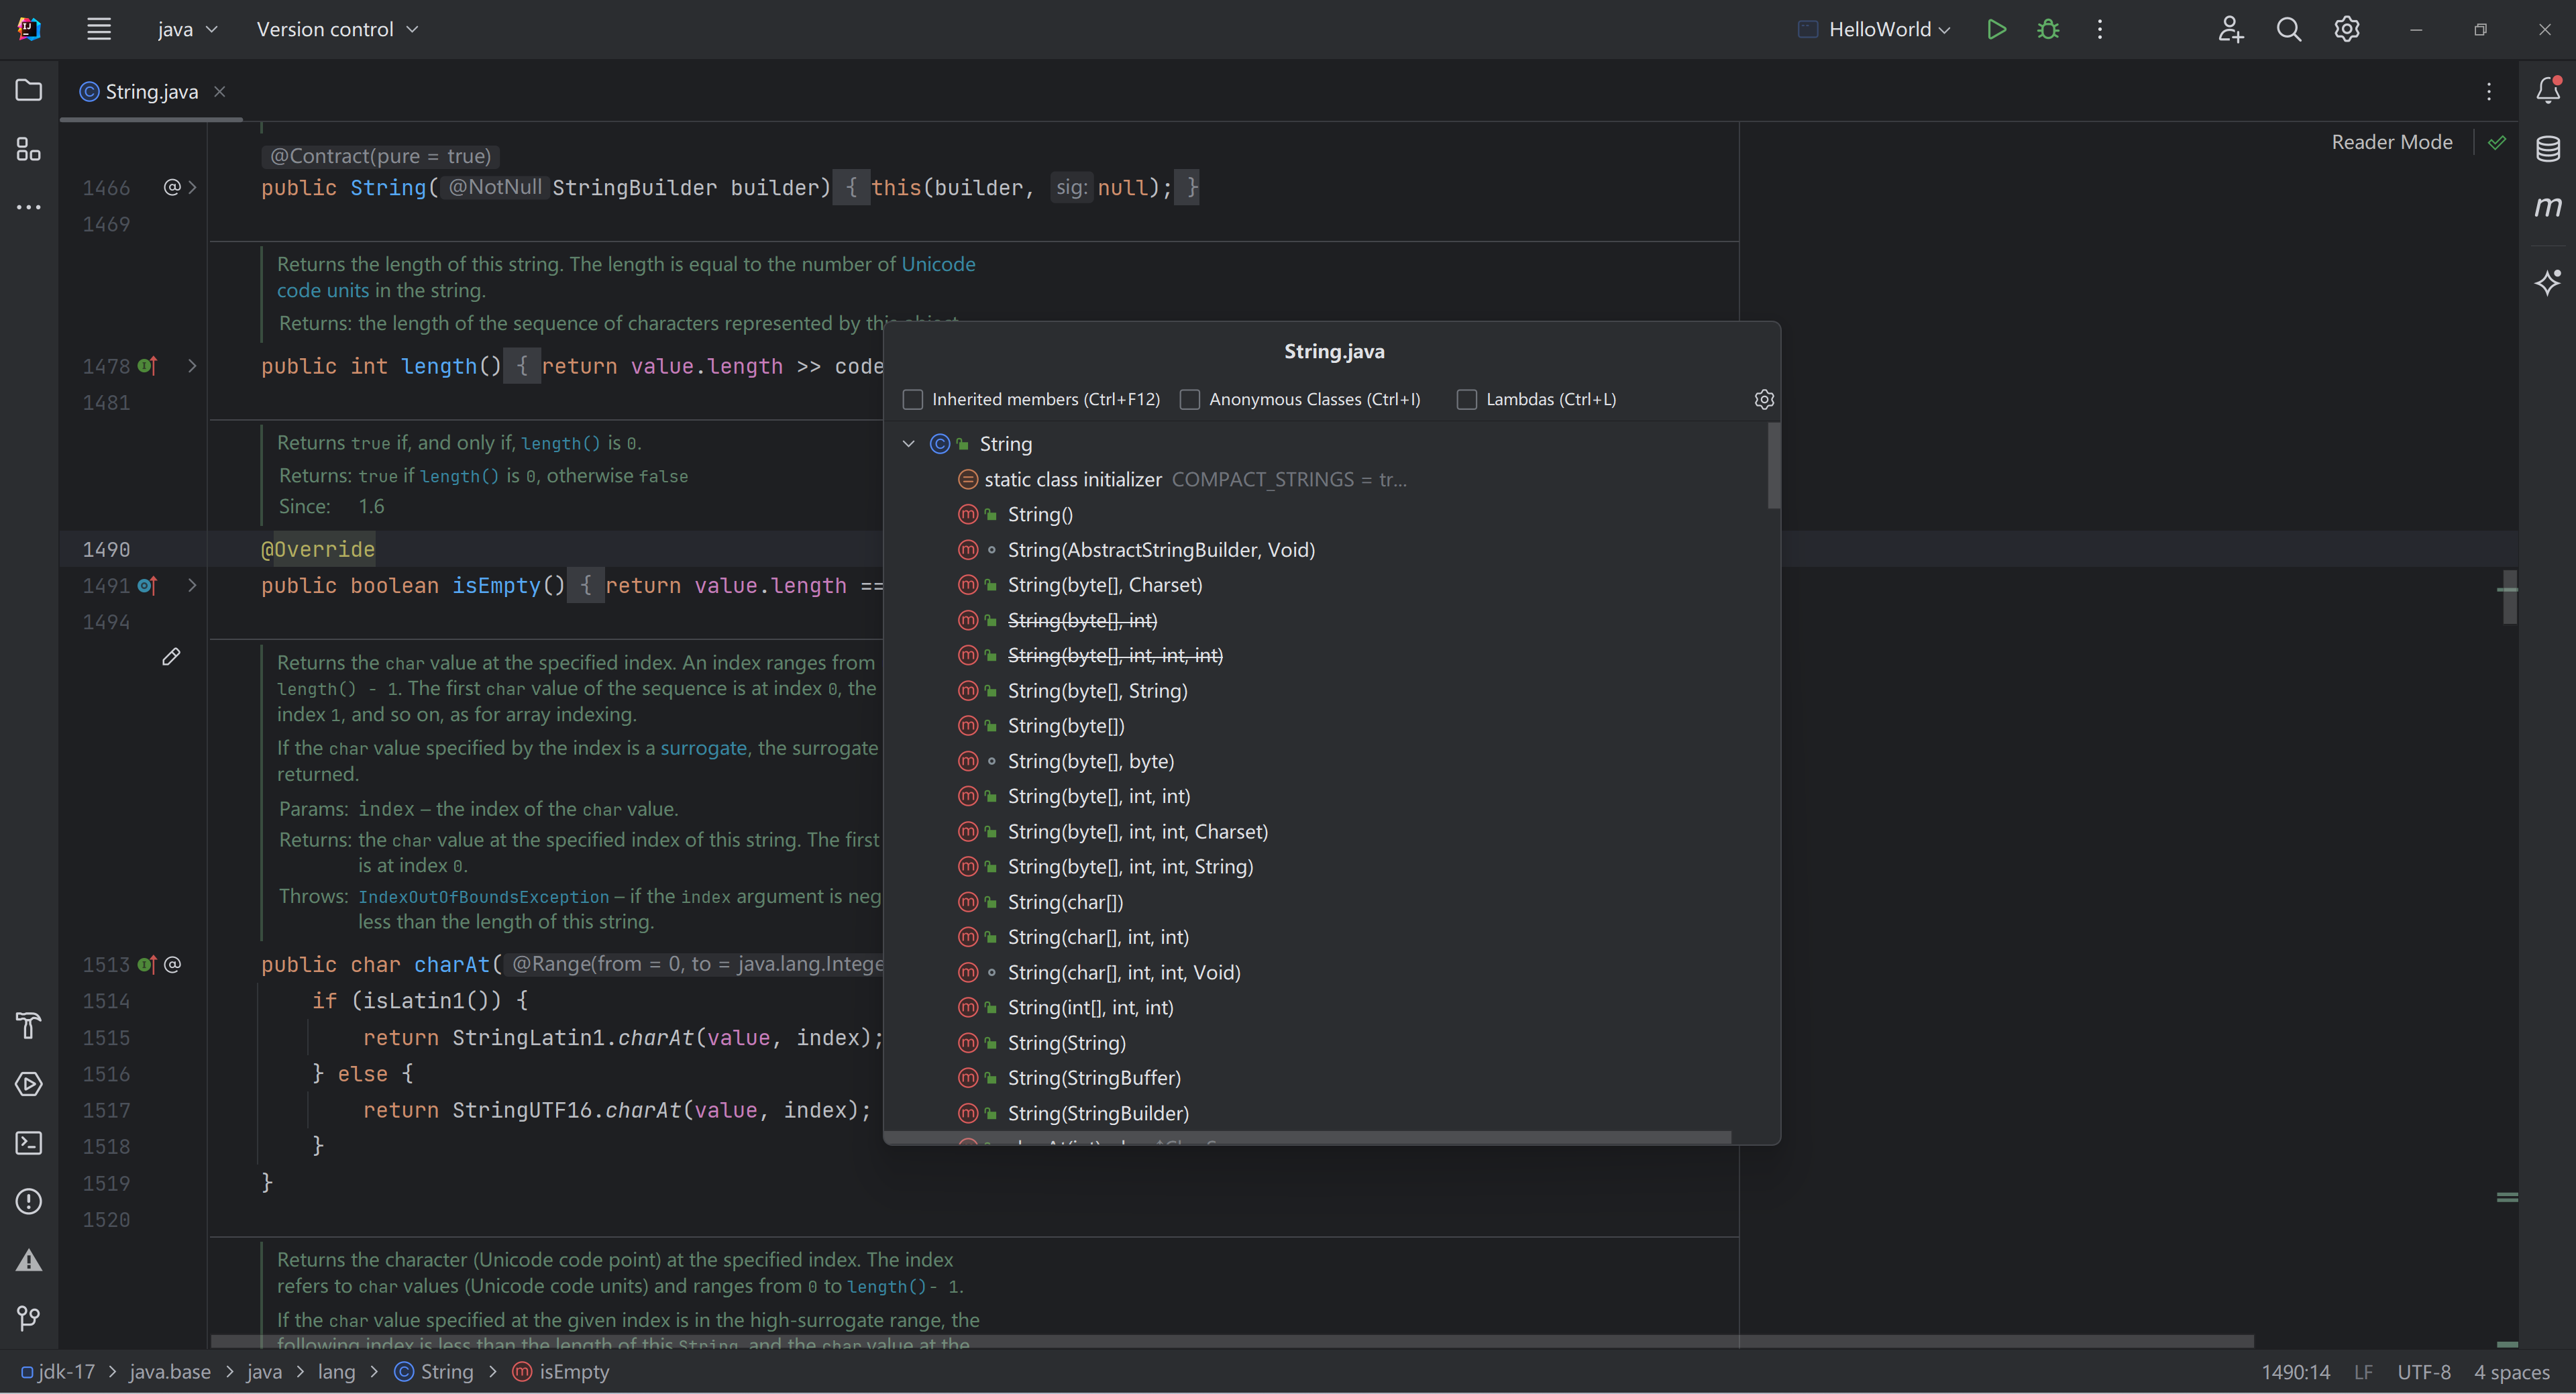Image resolution: width=2576 pixels, height=1394 pixels.
Task: Open the Terminal tool window
Action: 29,1143
